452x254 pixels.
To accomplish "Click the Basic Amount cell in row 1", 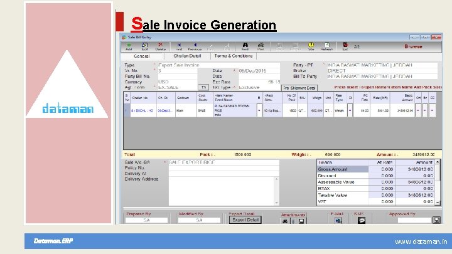I will (402, 110).
